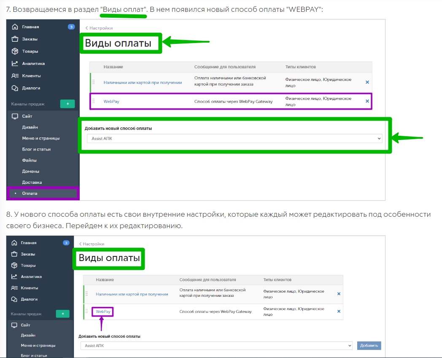442x358 pixels.
Task: Grab drag handle of WebPay row in upper table
Action: (94, 101)
